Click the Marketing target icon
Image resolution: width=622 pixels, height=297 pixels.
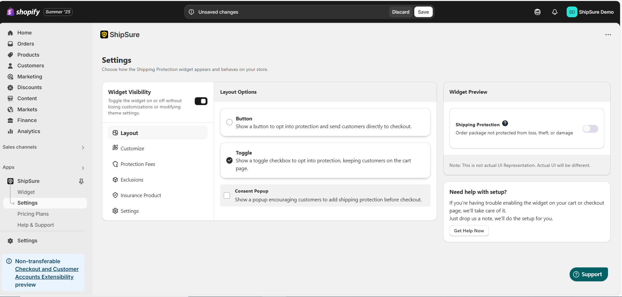(10, 77)
